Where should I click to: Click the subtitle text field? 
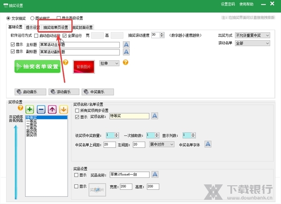80,52
